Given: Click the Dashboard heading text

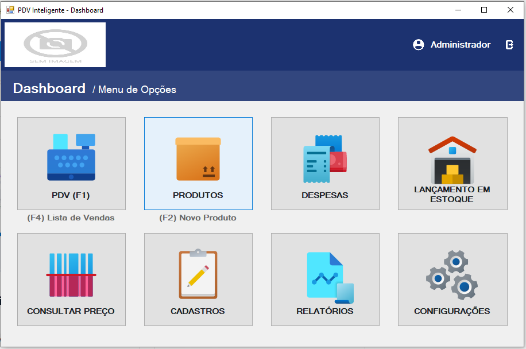Looking at the screenshot, I should coord(49,88).
